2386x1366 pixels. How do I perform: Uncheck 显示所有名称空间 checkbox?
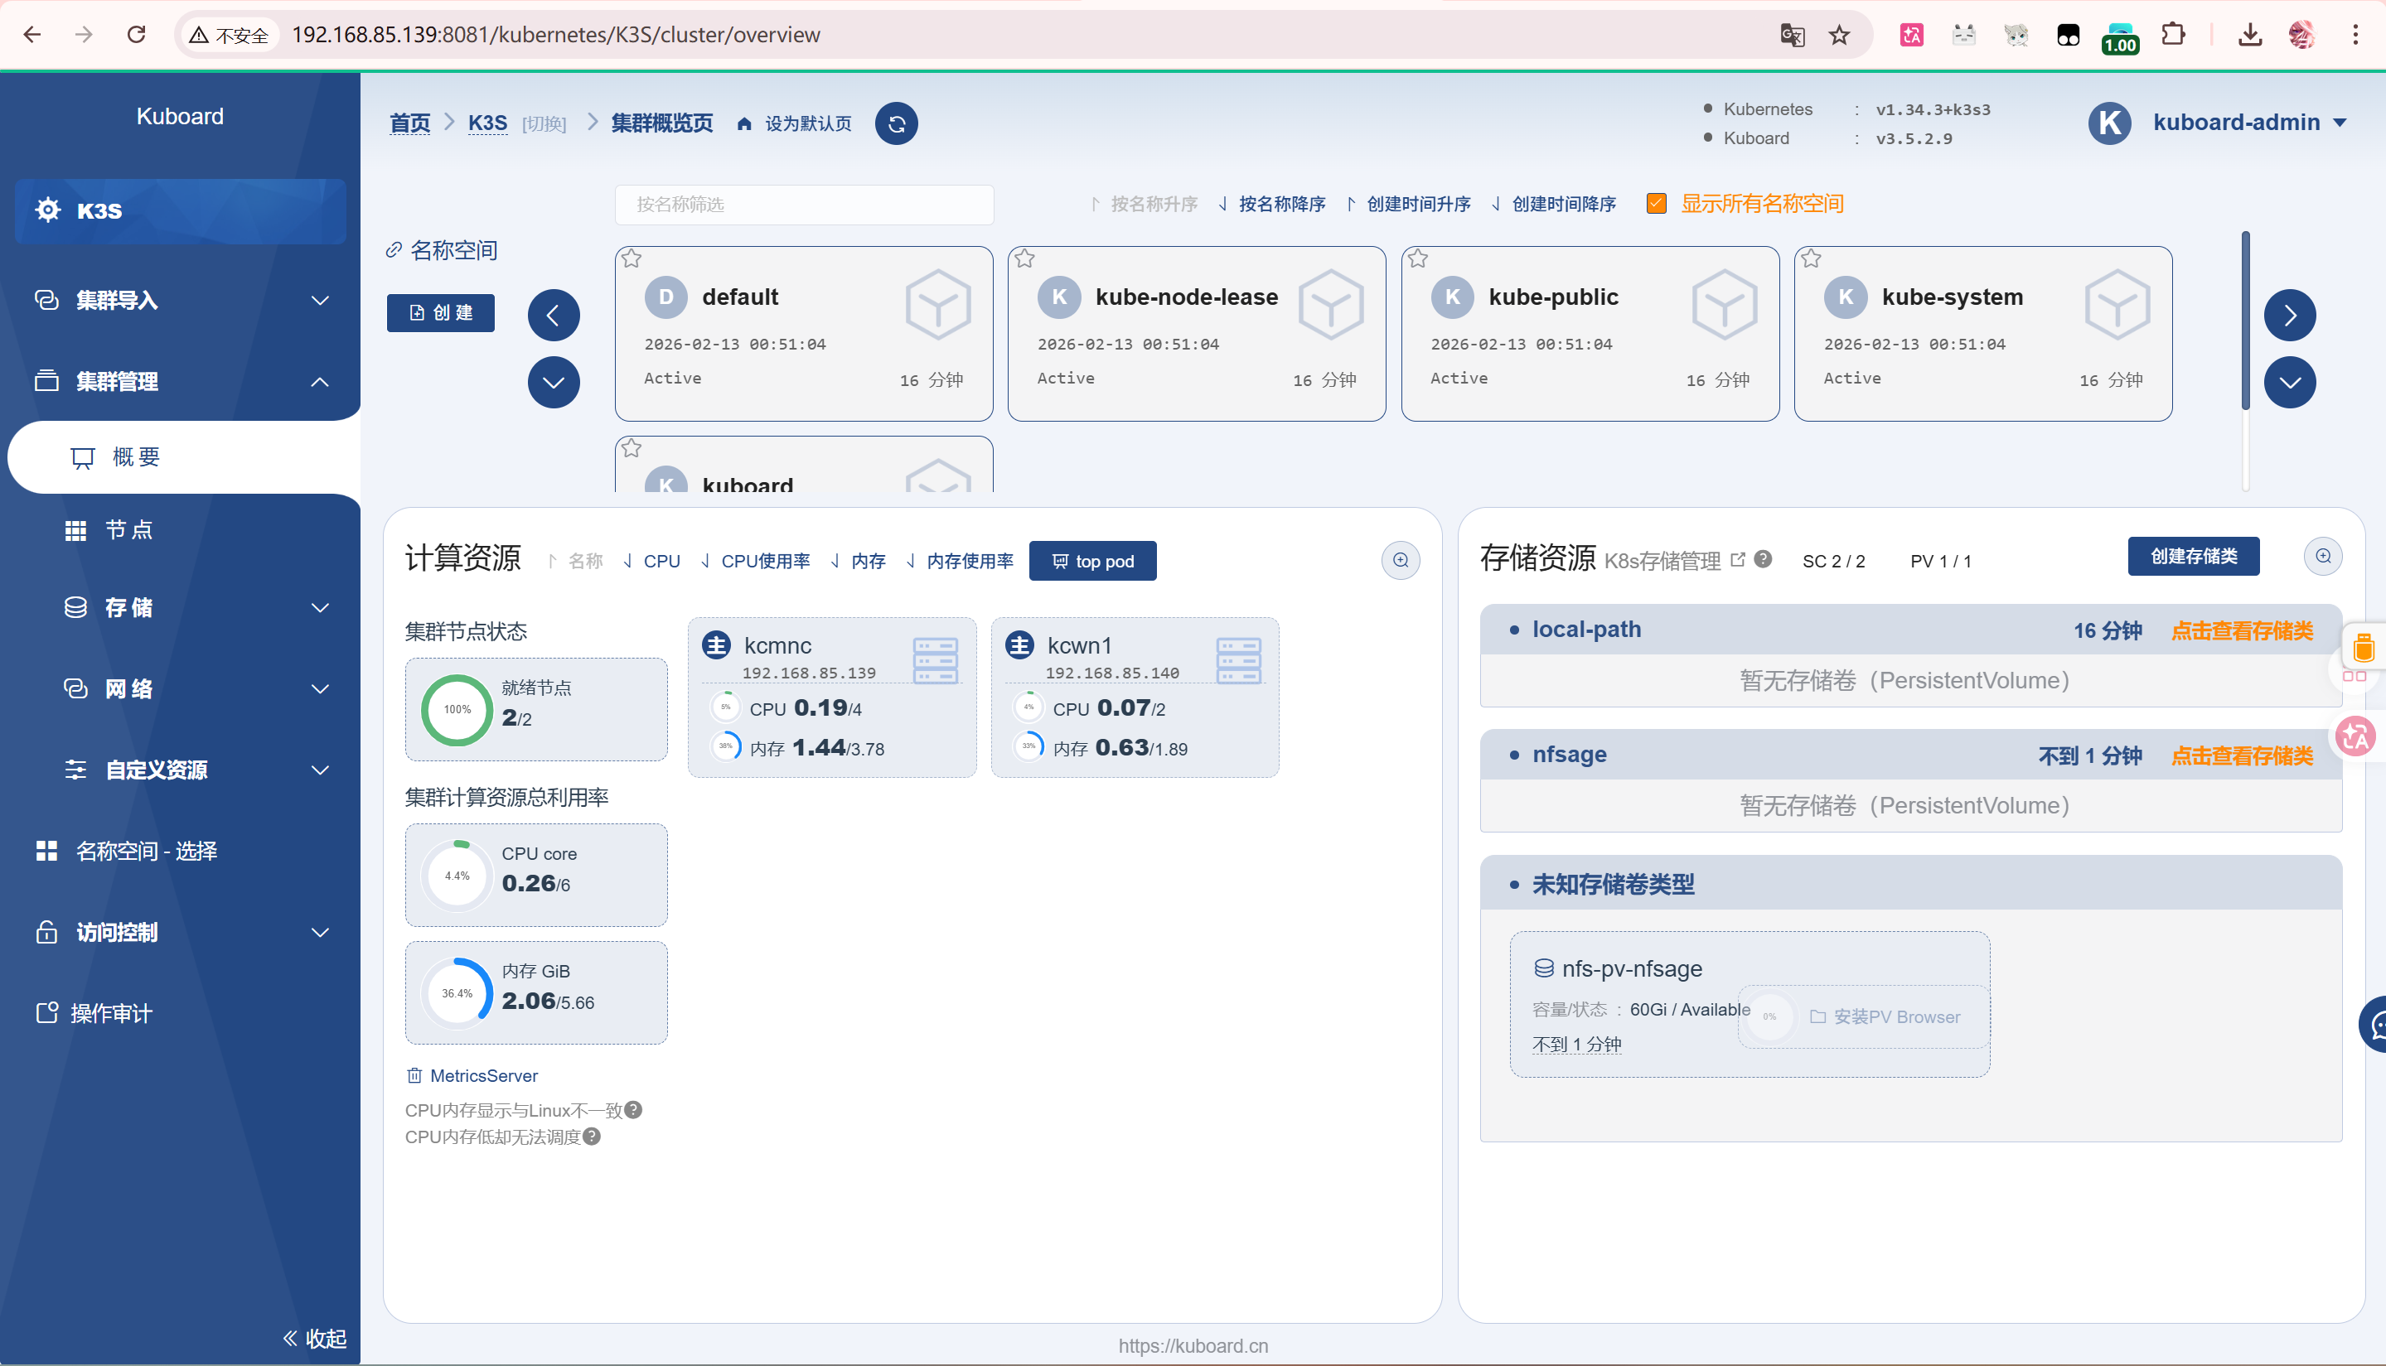click(1656, 204)
